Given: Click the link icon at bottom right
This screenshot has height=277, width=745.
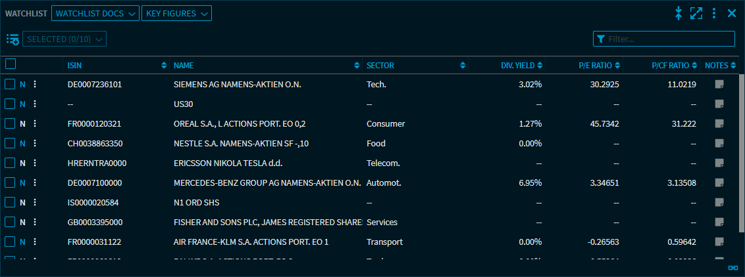Looking at the screenshot, I should tap(732, 268).
